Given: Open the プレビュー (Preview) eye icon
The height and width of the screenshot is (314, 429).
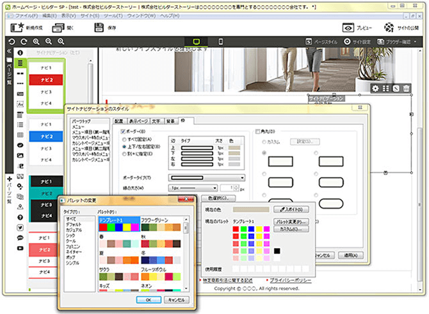Looking at the screenshot, I should pos(348,28).
